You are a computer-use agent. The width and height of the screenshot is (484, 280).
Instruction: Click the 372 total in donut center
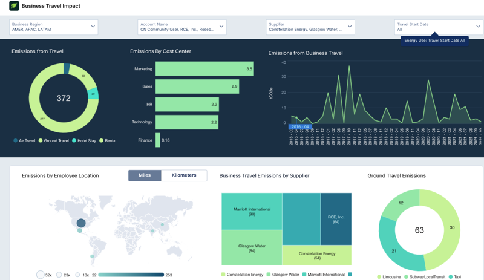(64, 98)
